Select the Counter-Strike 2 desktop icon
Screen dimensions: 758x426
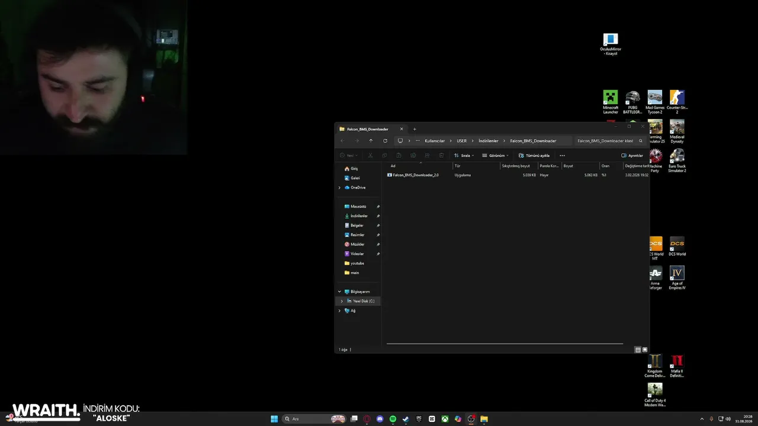pyautogui.click(x=677, y=102)
